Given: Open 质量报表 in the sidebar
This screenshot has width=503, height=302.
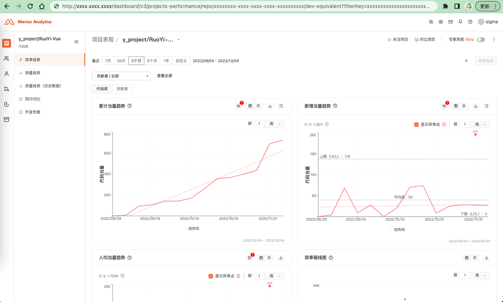Looking at the screenshot, I should tap(50, 73).
